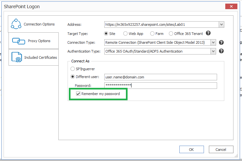242x161 pixels.
Task: Click the Connect As group label
Action: [x=80, y=61]
